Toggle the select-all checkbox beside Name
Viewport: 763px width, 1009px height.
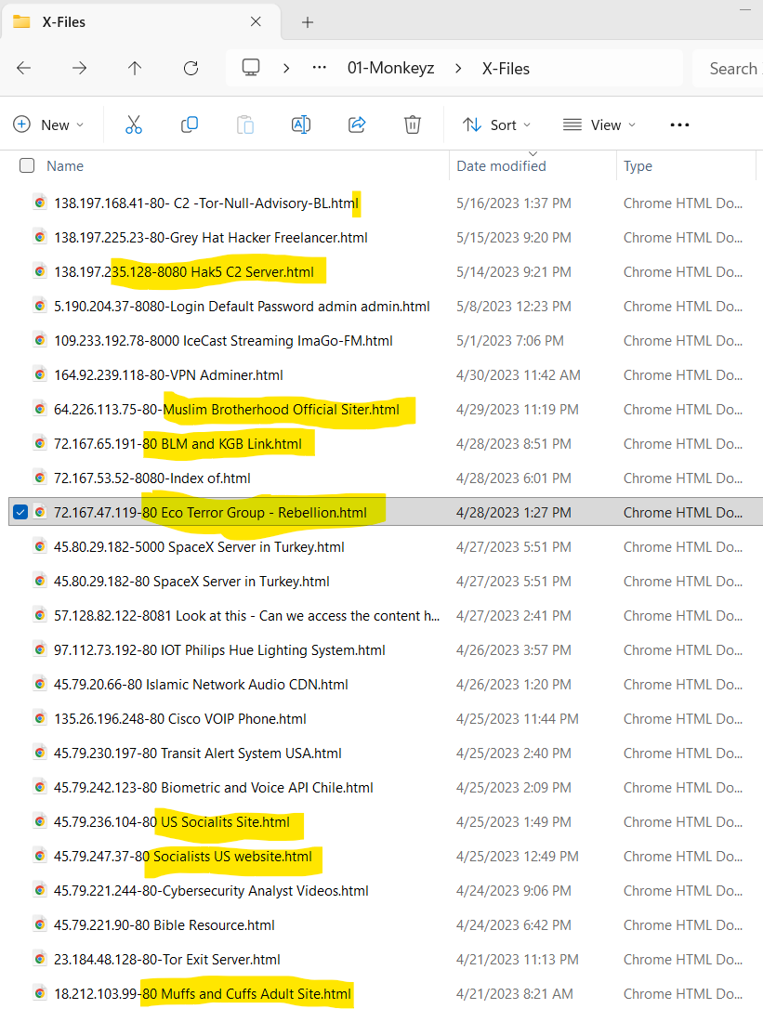pos(27,166)
